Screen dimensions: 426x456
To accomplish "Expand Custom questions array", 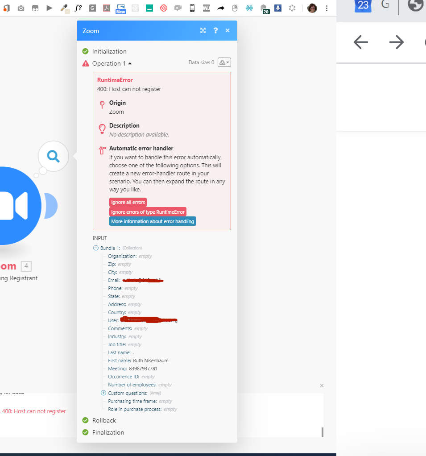I will pos(103,393).
